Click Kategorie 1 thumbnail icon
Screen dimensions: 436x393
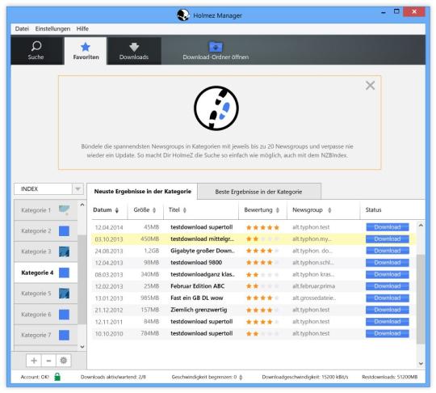point(64,210)
